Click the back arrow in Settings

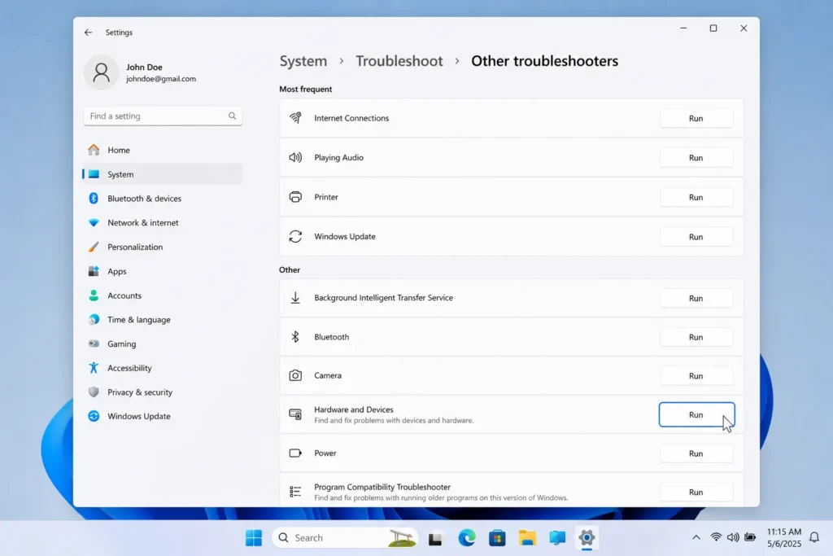tap(88, 33)
